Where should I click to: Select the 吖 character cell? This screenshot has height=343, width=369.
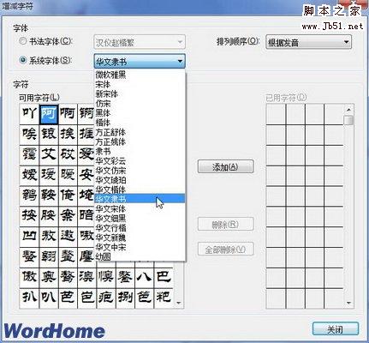tap(29, 114)
